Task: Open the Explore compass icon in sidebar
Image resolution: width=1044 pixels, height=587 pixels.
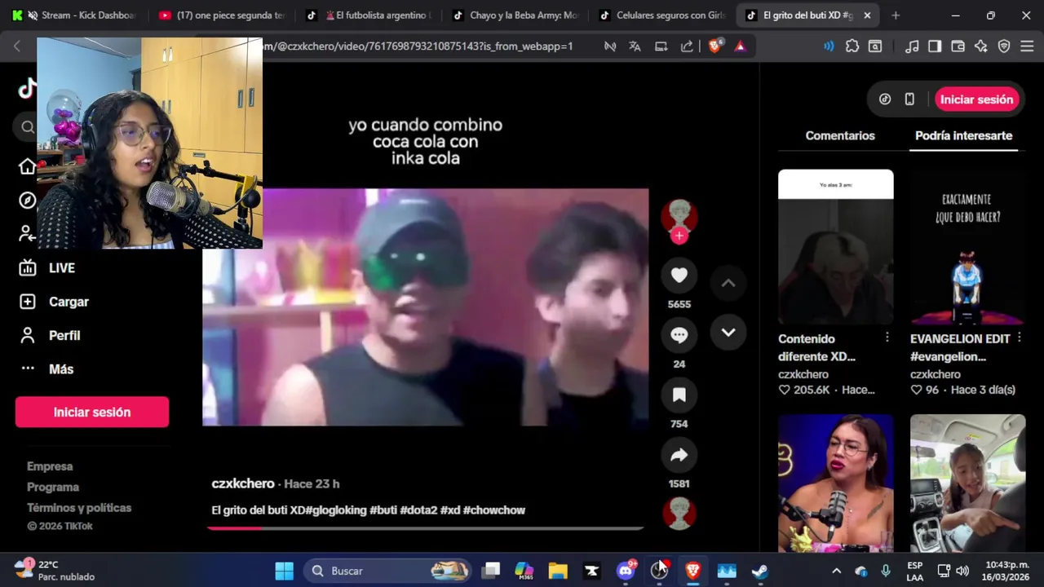Action: [x=28, y=201]
